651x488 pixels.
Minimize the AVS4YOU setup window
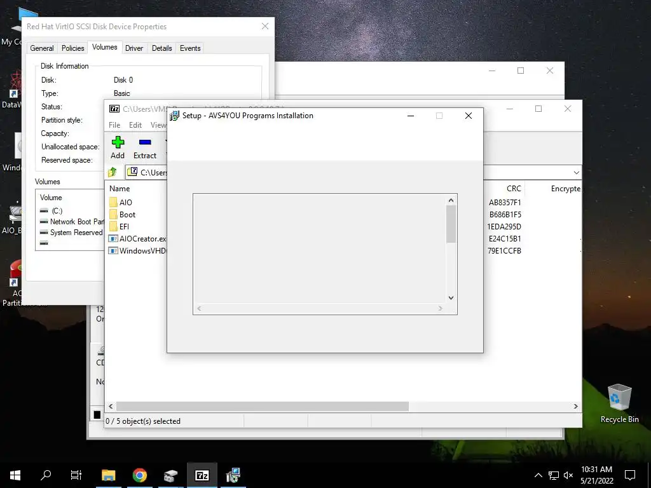click(411, 116)
